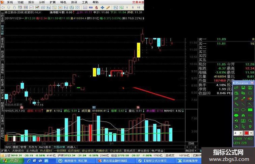Click the blue four-way move arrows icon

[102, 8]
